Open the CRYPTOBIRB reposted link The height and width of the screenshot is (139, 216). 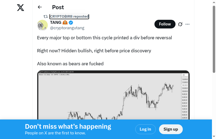(69, 17)
